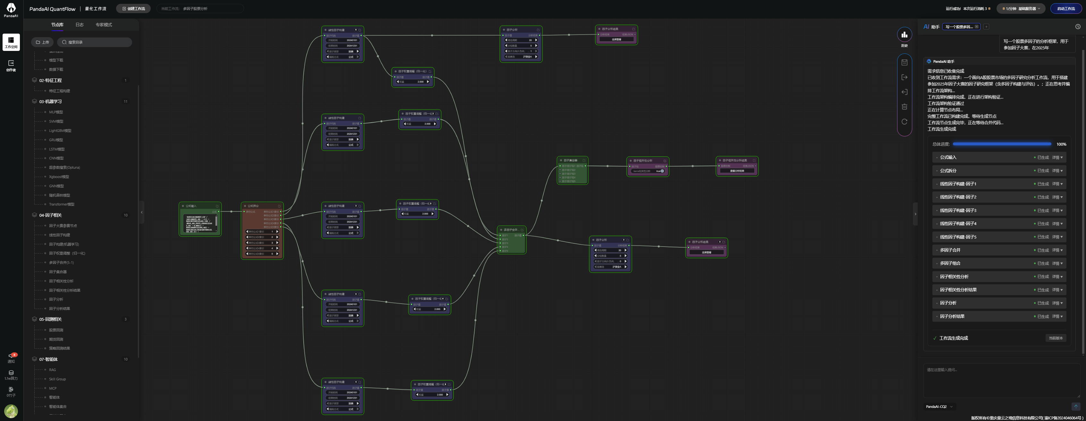Add a new AI chat tab
Screen dimensions: 1086x421
(x=986, y=27)
